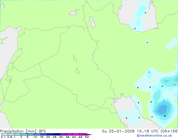Pick the 1–2 mm legend color swatch

tap(18, 134)
